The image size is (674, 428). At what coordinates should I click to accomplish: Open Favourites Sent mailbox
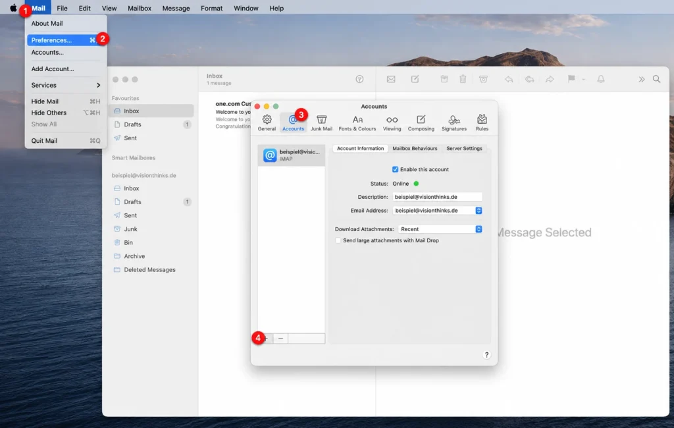click(x=151, y=138)
